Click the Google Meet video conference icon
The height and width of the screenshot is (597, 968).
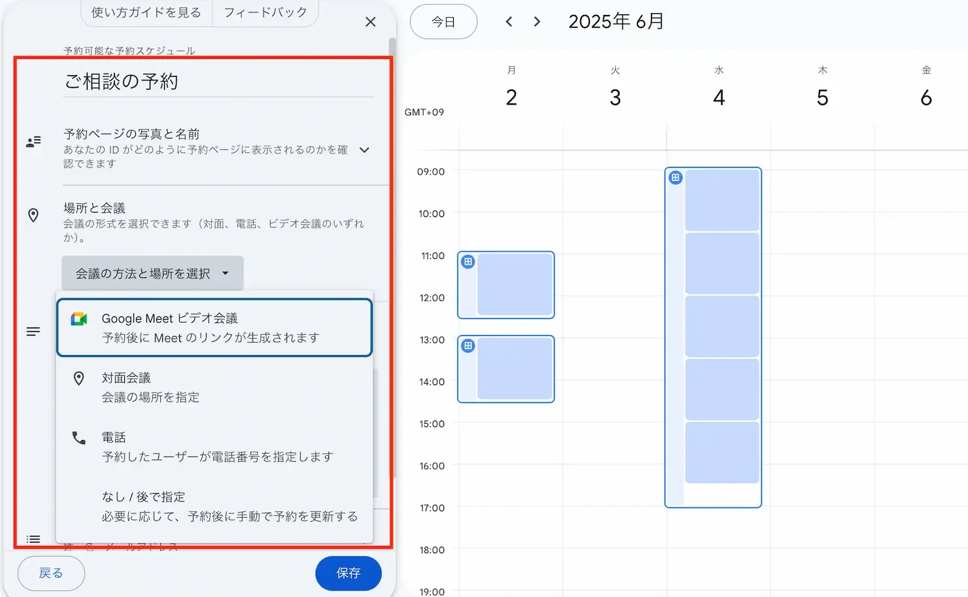pyautogui.click(x=79, y=319)
